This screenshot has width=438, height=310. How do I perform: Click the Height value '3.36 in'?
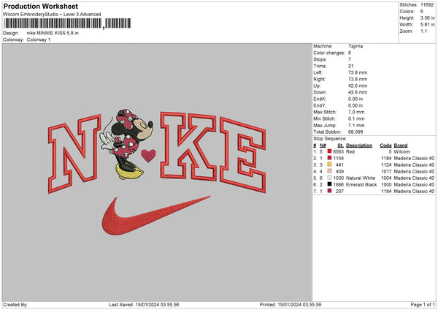(x=427, y=18)
